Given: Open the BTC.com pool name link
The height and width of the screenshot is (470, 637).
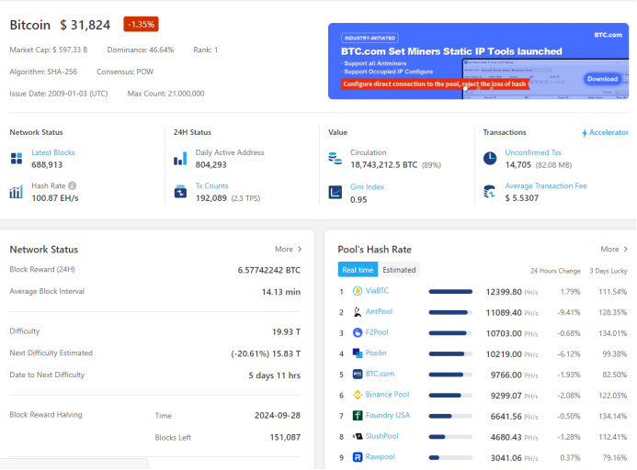Looking at the screenshot, I should point(380,374).
